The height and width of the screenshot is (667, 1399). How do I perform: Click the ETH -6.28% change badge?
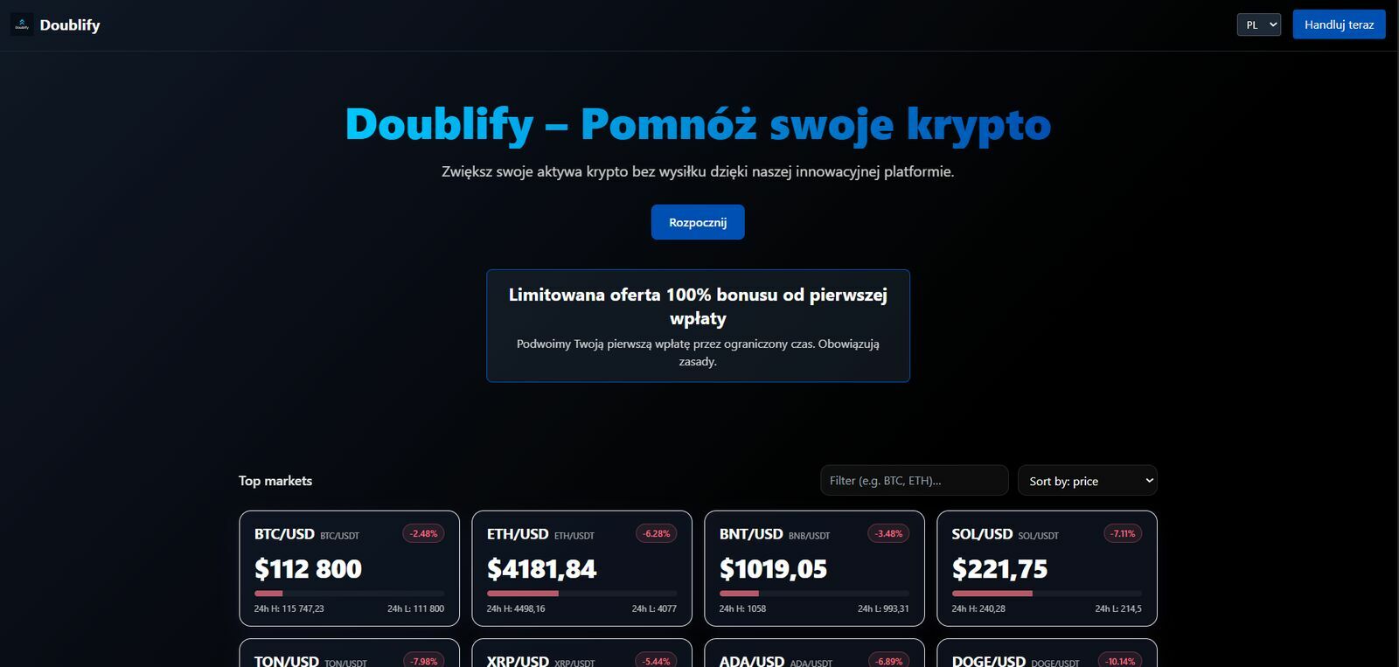coord(656,533)
